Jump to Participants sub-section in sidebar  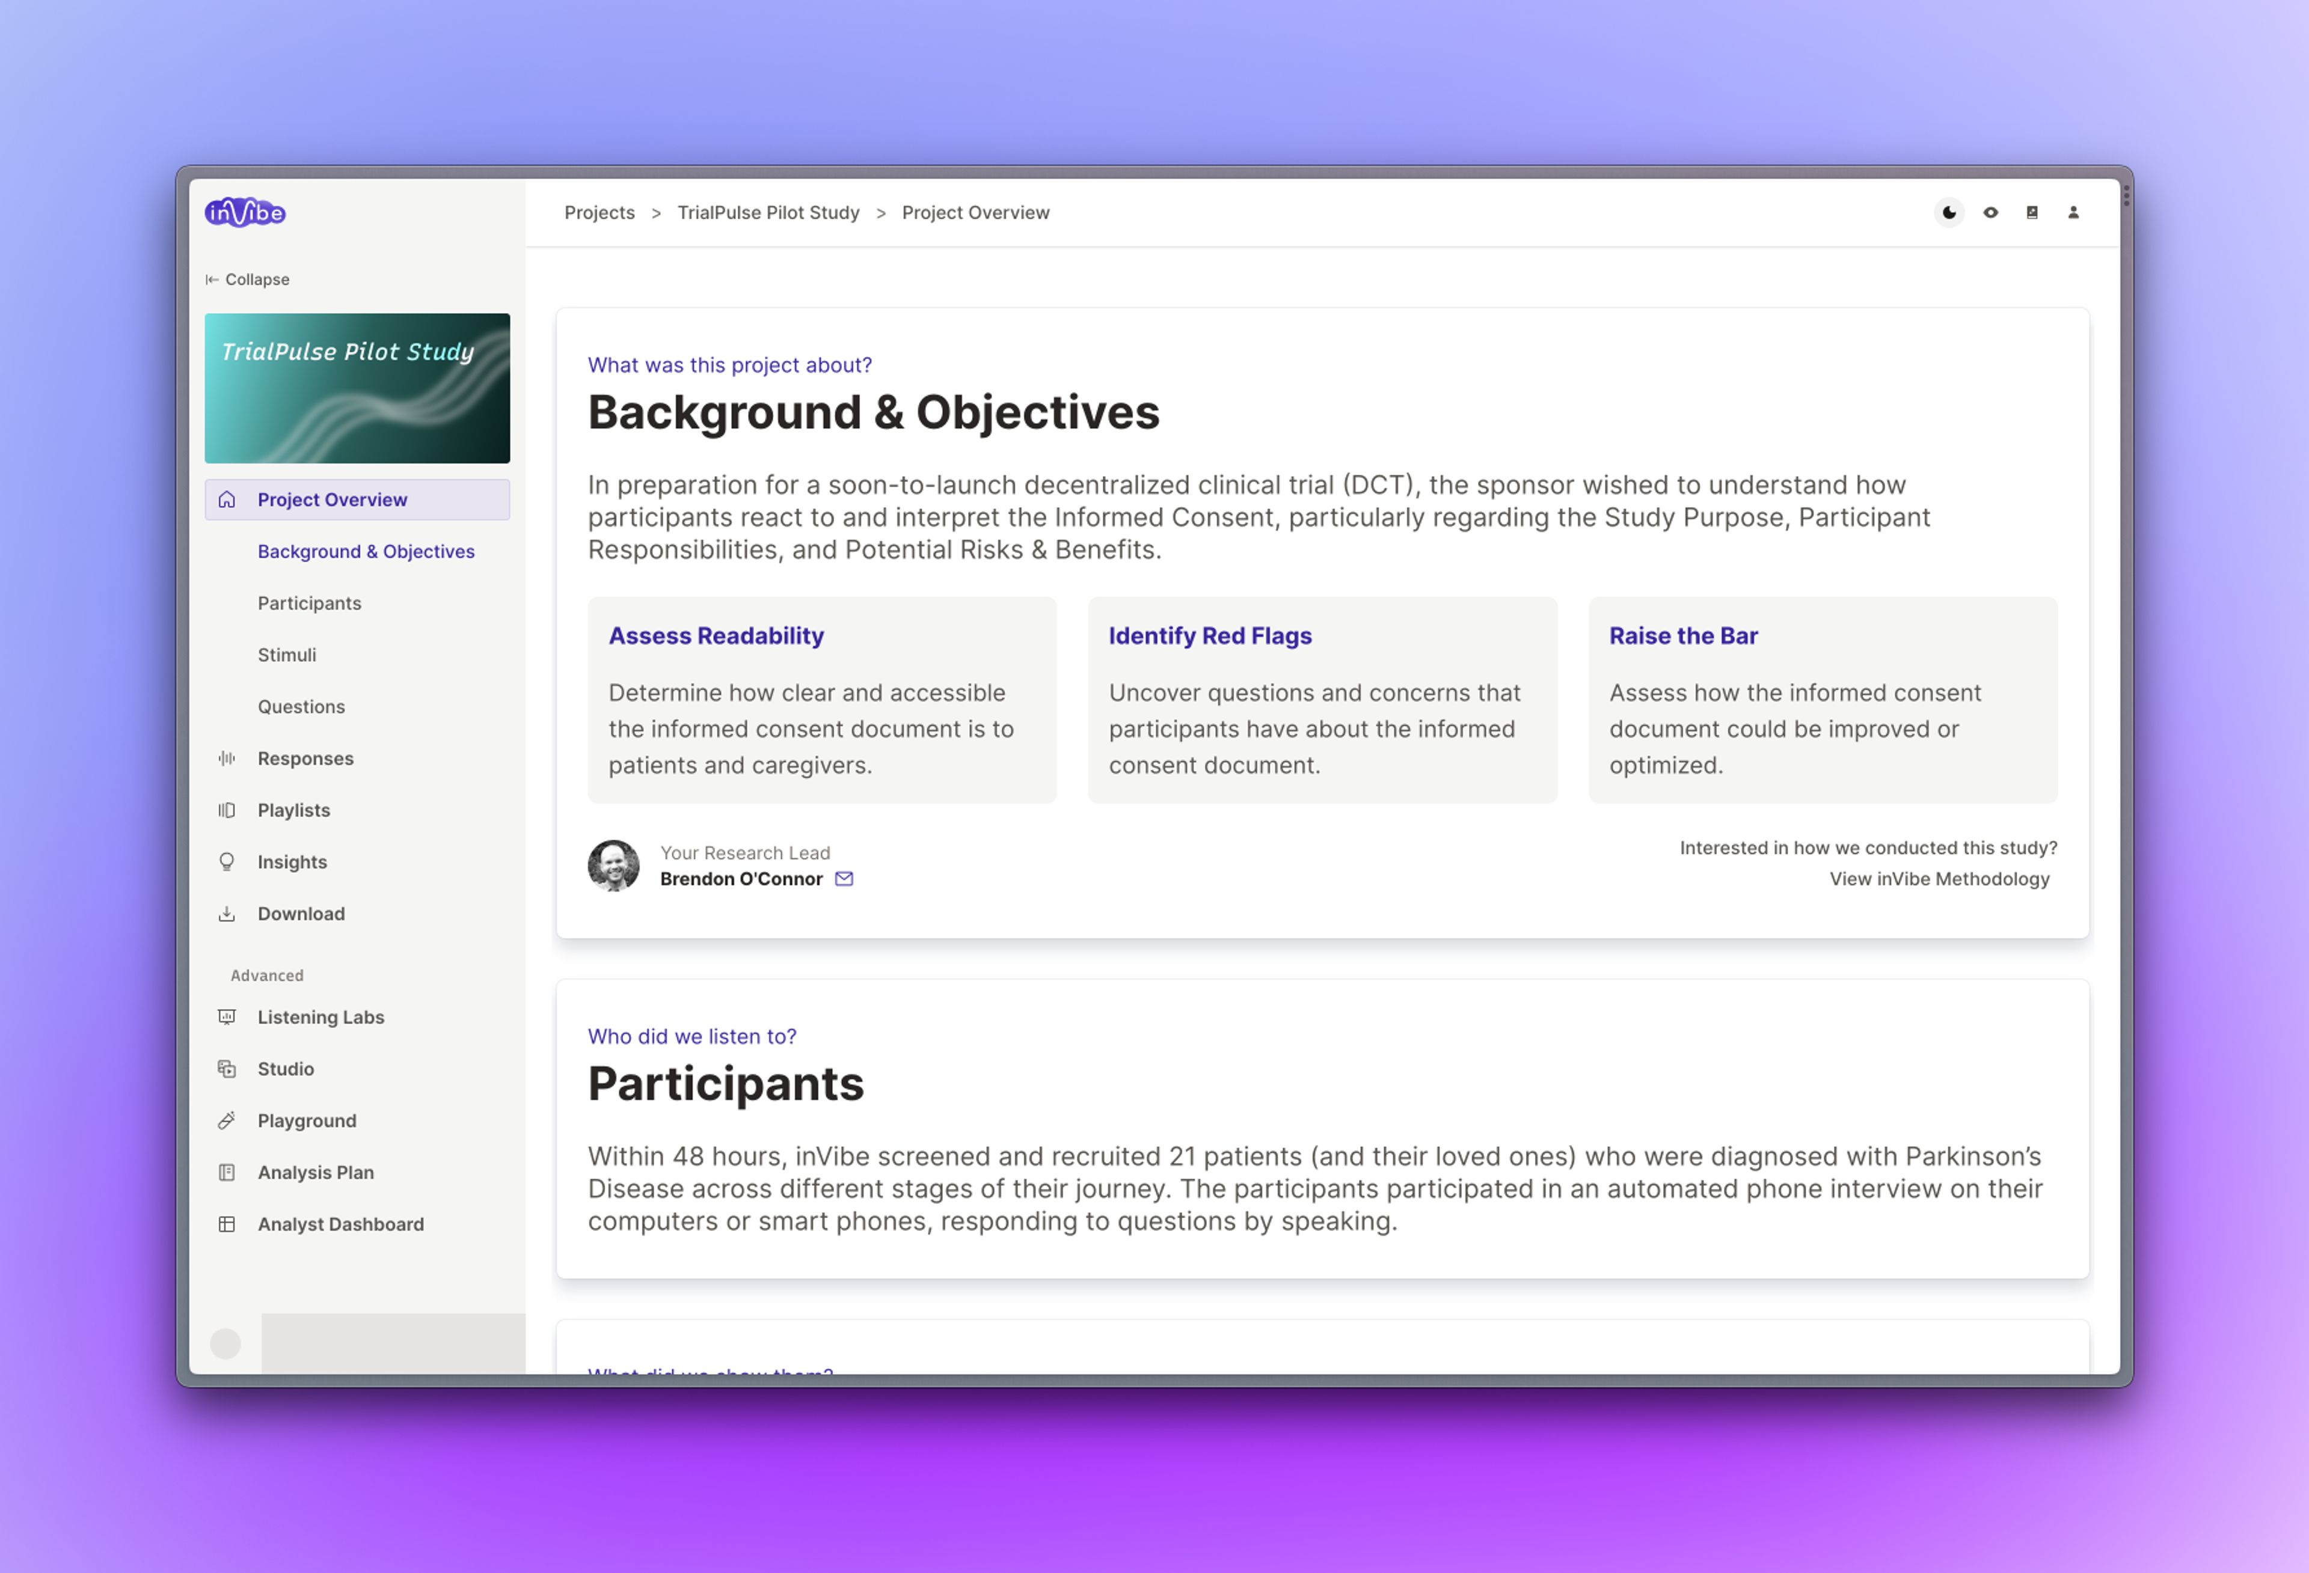click(309, 603)
